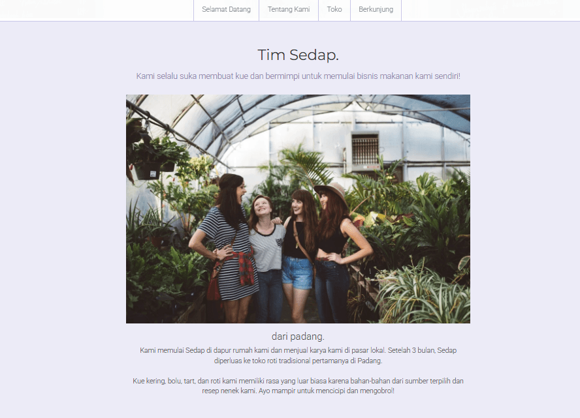The image size is (580, 418).
Task: Click the Tim Sedap. page heading
Action: (298, 55)
